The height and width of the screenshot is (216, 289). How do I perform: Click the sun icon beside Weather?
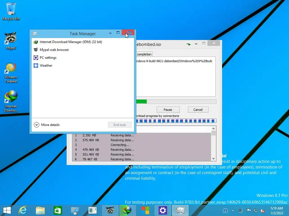point(36,66)
